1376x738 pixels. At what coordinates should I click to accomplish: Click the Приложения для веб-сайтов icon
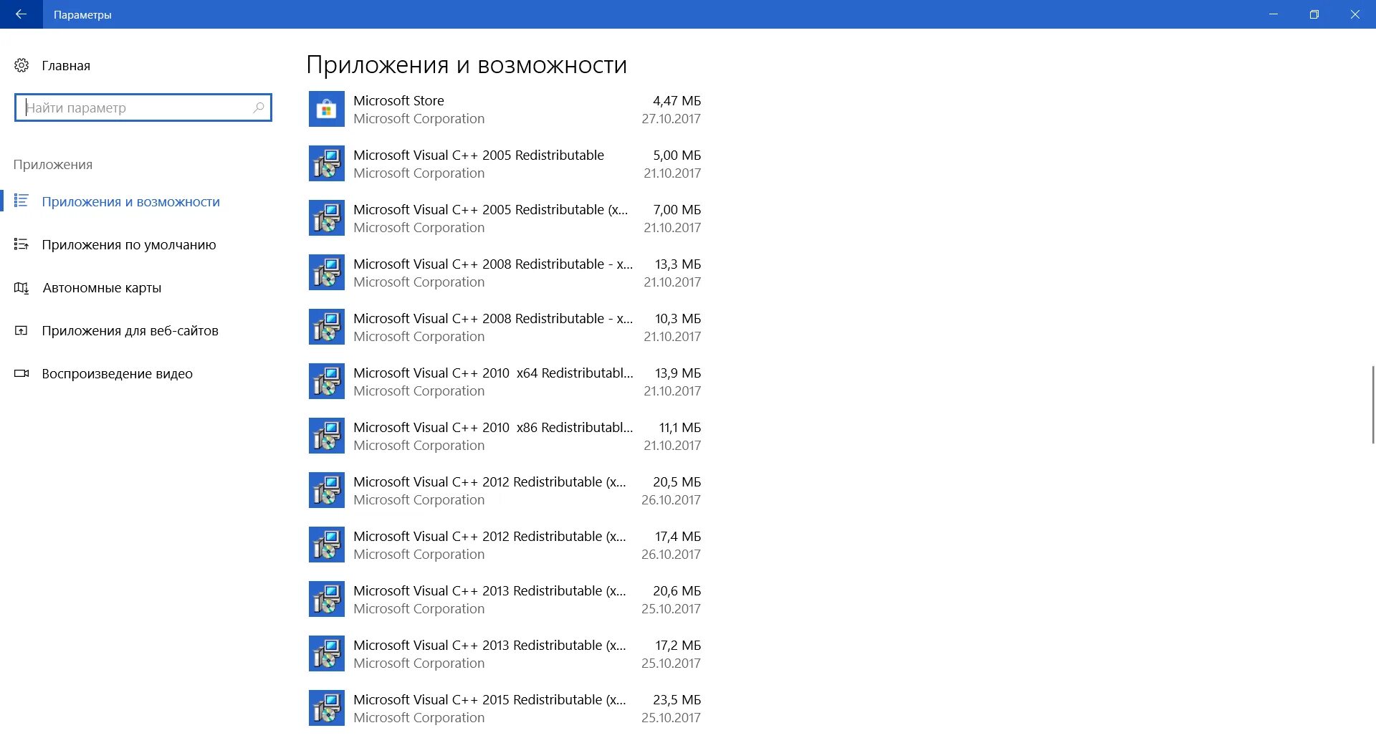click(x=21, y=330)
